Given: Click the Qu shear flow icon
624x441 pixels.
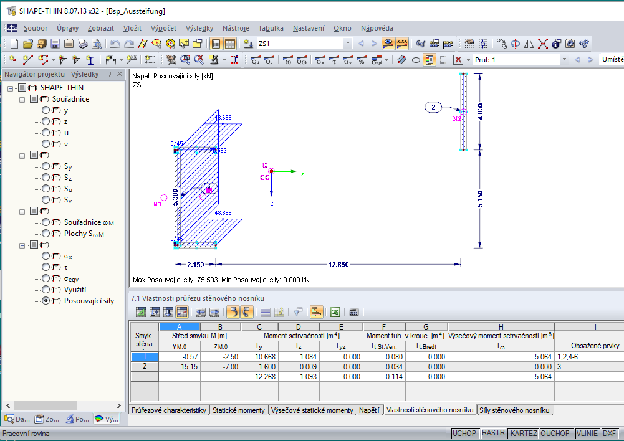Looking at the screenshot, I should 256,60.
